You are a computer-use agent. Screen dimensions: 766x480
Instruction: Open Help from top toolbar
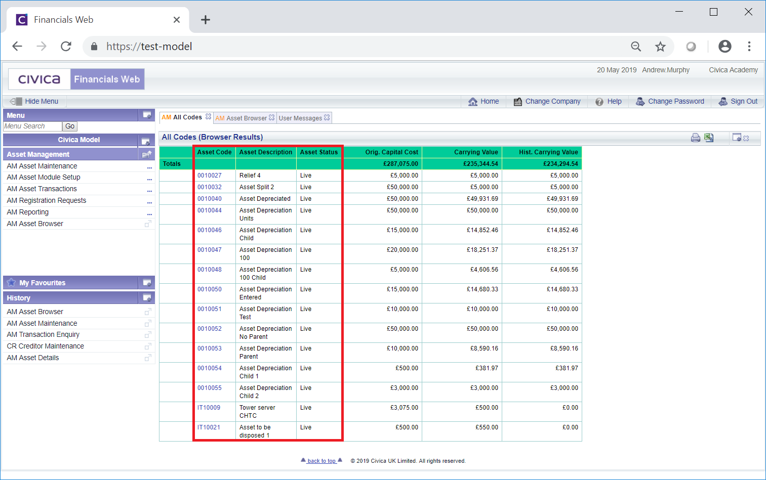pyautogui.click(x=608, y=101)
